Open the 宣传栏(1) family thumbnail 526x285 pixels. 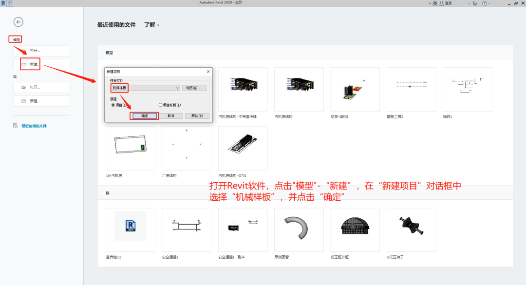131,229
